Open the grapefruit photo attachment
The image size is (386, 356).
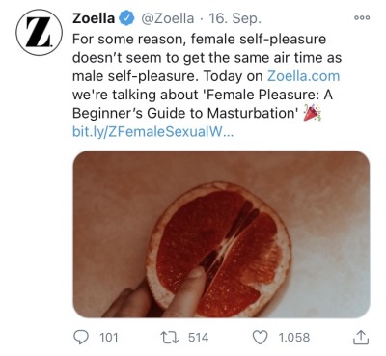pyautogui.click(x=221, y=234)
